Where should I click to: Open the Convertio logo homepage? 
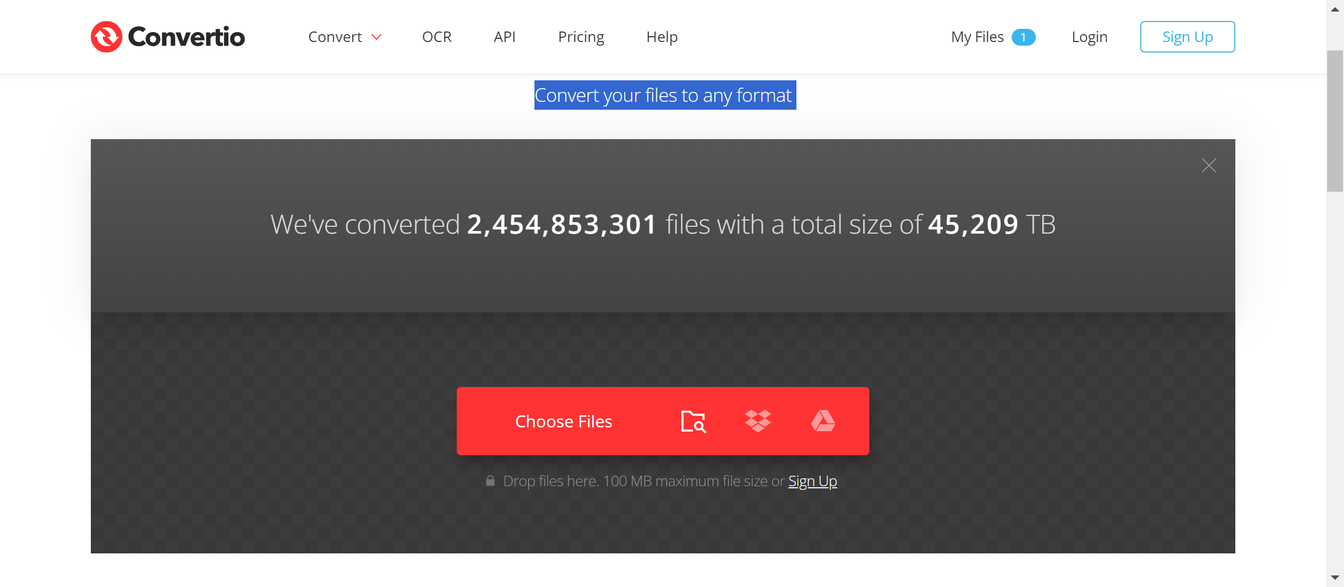pyautogui.click(x=167, y=36)
